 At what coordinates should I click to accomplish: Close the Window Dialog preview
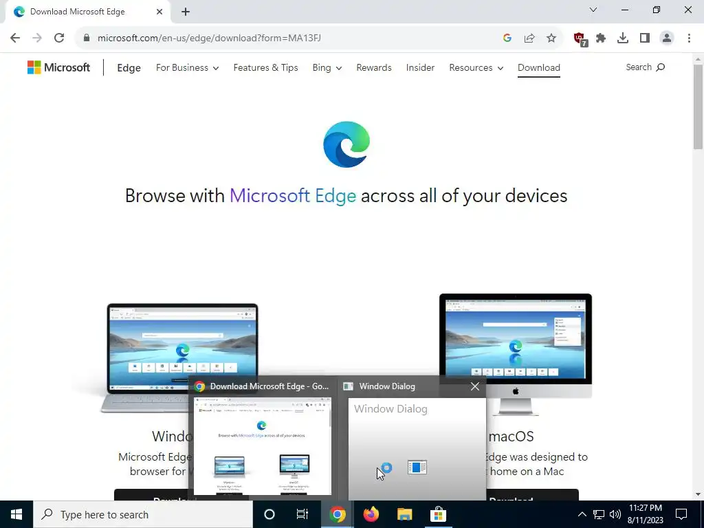475,386
